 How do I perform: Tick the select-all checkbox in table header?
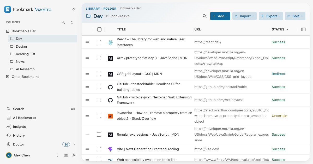click(99, 29)
